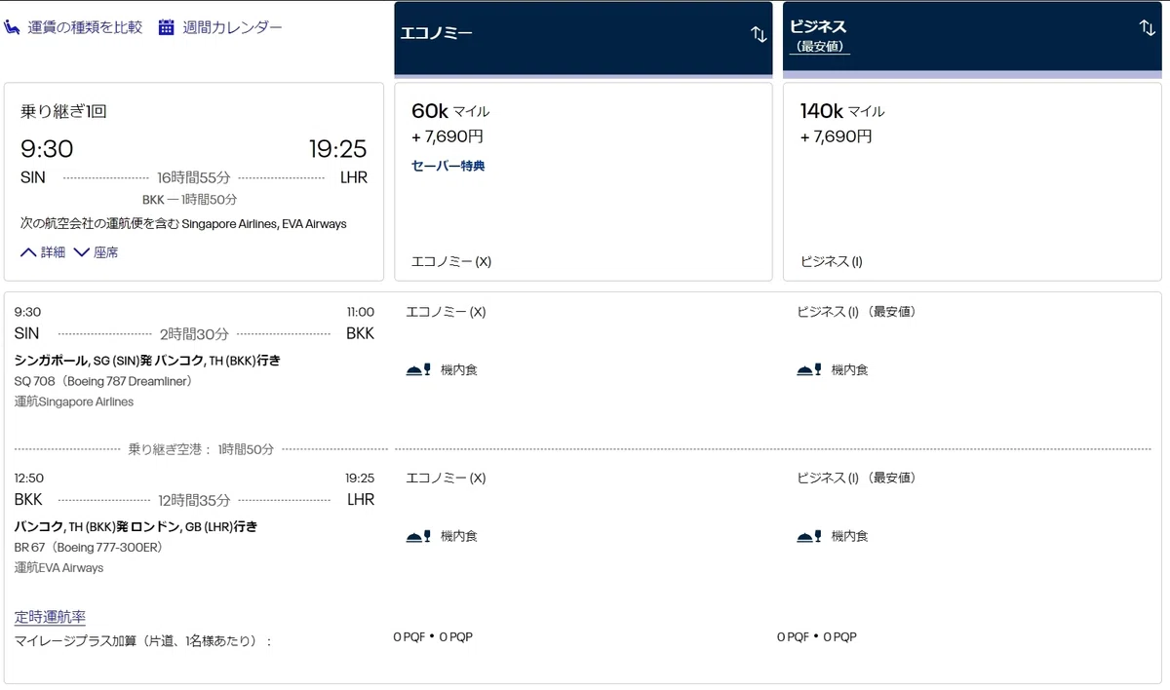Open the 週間カレンダー weekly calendar
The height and width of the screenshot is (690, 1170).
(233, 27)
